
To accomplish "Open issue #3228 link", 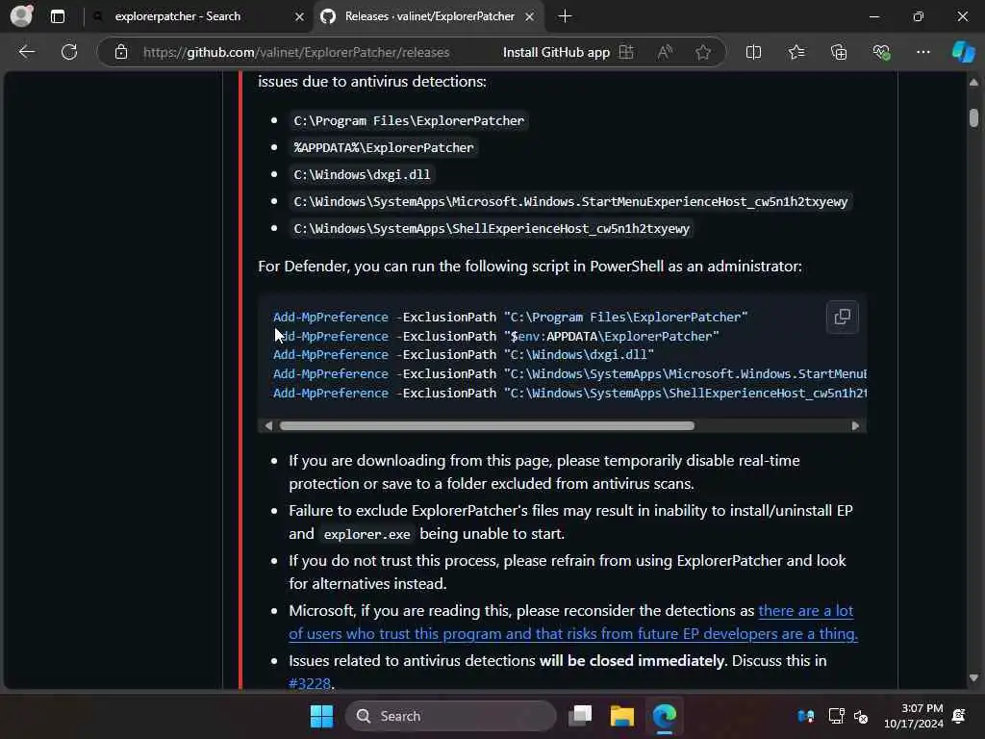I will click(x=310, y=683).
